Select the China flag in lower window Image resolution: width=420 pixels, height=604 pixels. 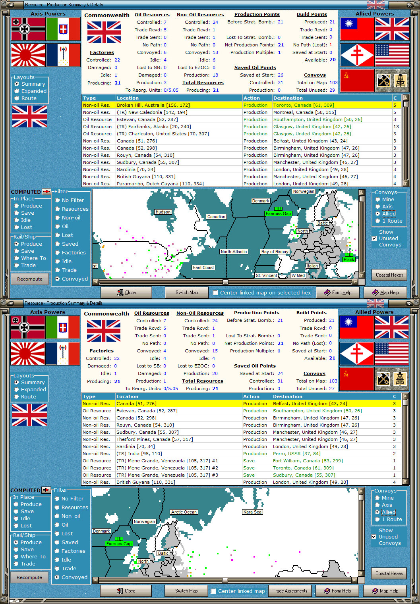(x=357, y=327)
